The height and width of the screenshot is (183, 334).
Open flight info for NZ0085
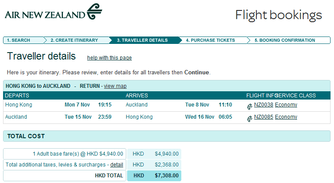263,117
